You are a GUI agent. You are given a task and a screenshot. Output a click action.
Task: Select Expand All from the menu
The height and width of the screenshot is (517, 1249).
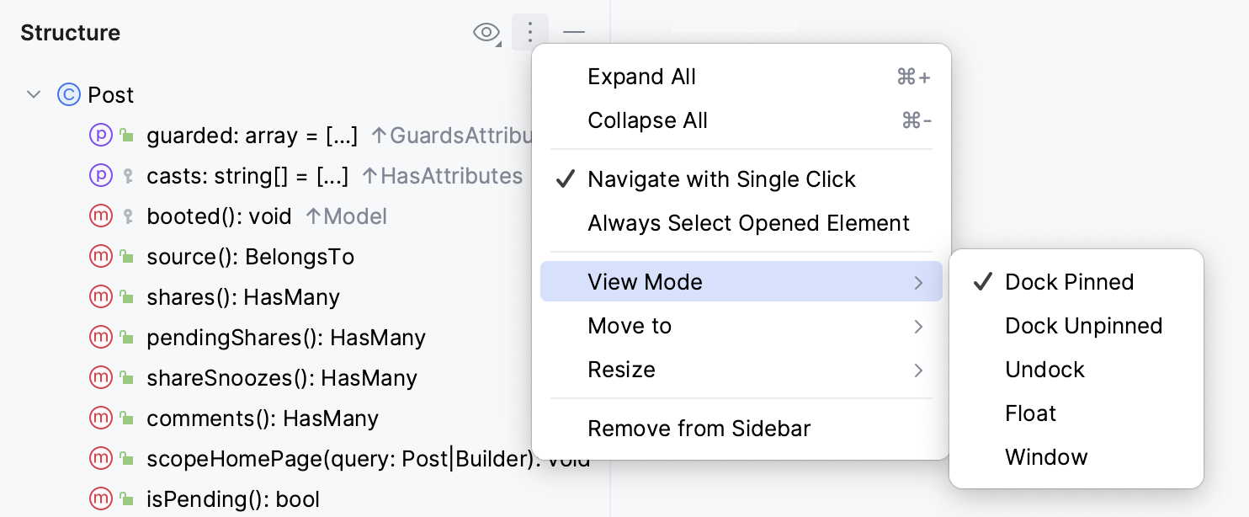[x=641, y=76]
